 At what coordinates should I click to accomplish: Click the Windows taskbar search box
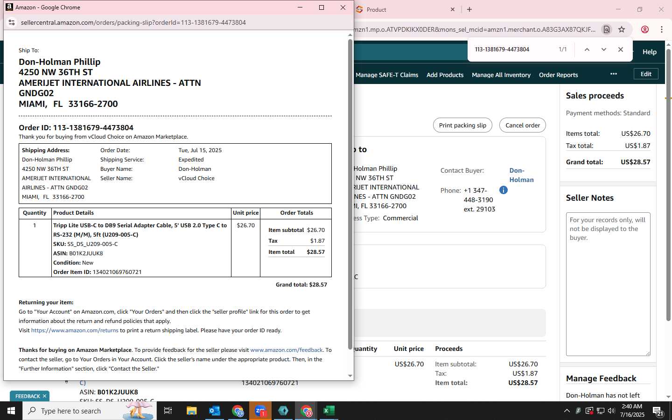tap(90, 411)
